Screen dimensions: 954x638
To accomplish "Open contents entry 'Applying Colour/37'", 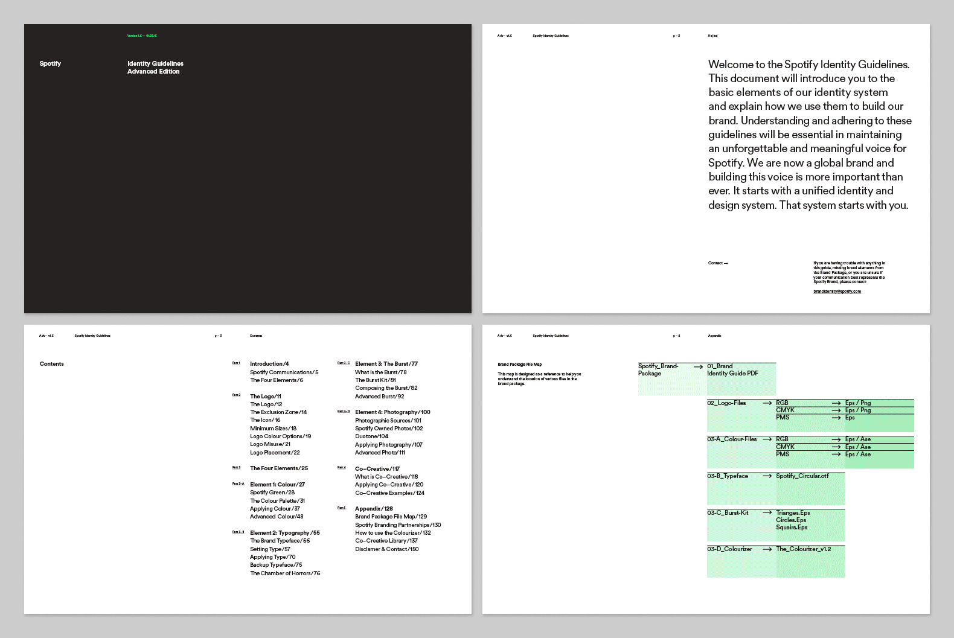I will [275, 509].
